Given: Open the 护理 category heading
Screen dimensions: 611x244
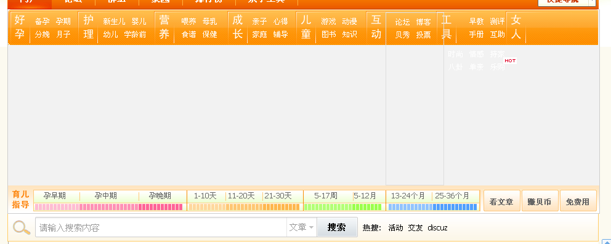Looking at the screenshot, I should tap(89, 27).
